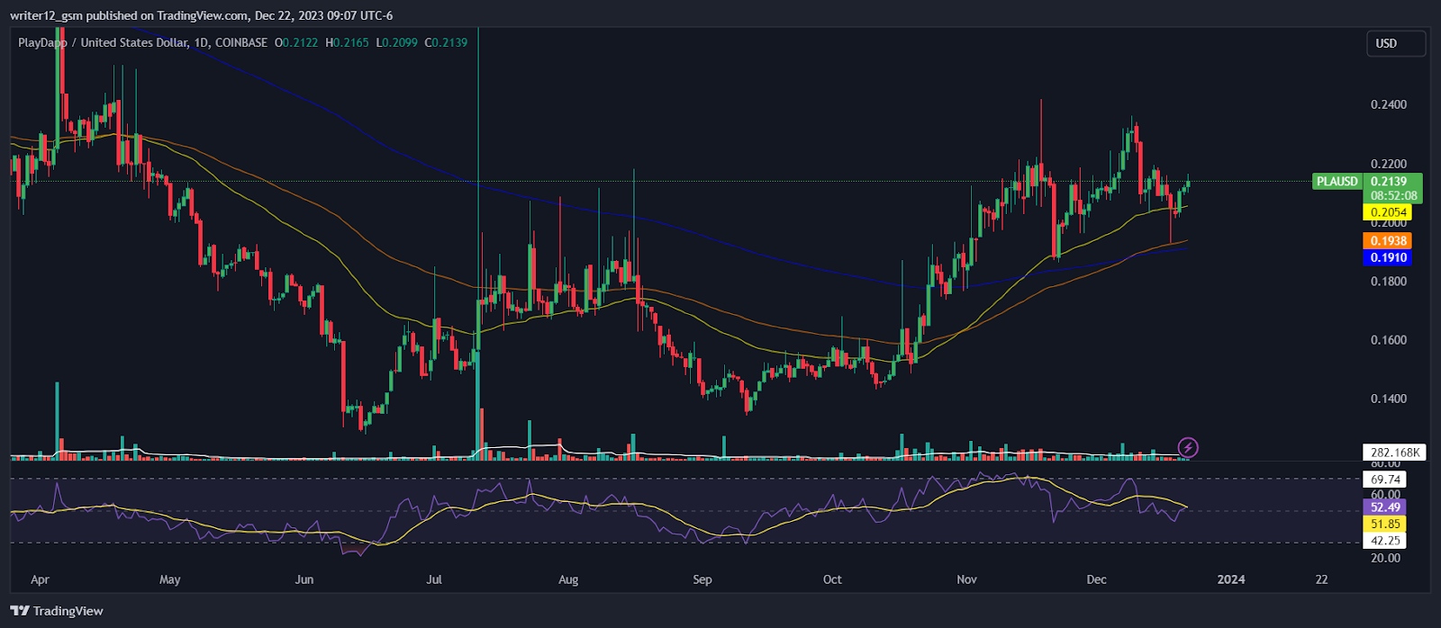Viewport: 1441px width, 628px height.
Task: Click the blue 0.1910 moving average label
Action: pyautogui.click(x=1388, y=258)
